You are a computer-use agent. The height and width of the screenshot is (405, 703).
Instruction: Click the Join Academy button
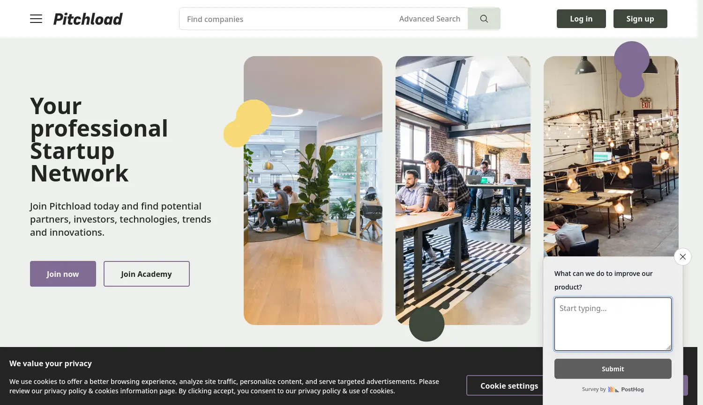tap(147, 274)
